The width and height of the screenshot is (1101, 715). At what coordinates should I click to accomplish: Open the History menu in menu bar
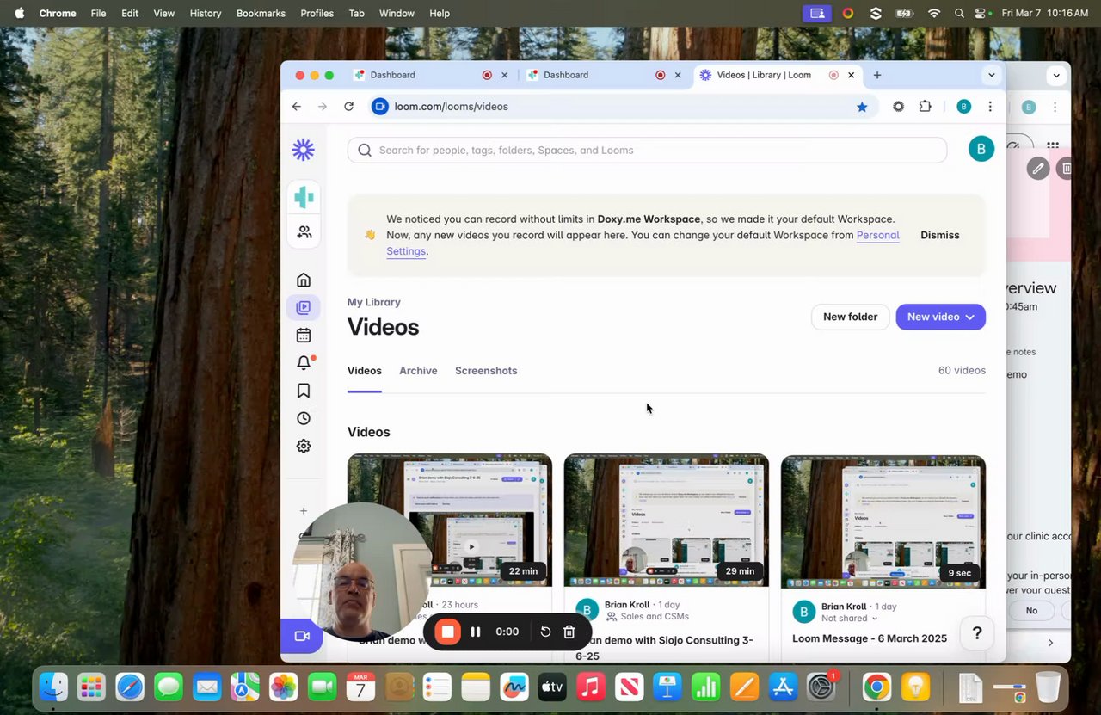(x=206, y=14)
